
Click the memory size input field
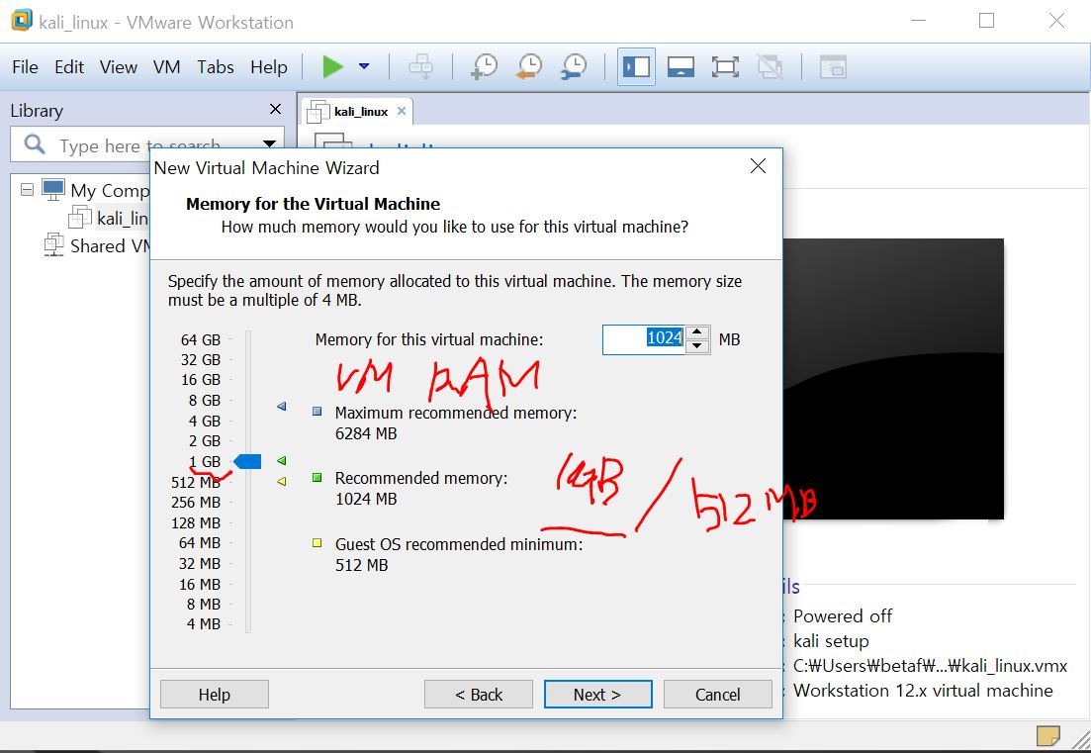[644, 339]
